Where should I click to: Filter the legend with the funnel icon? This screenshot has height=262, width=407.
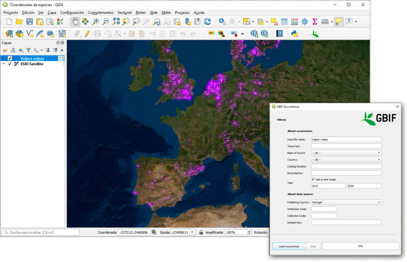point(28,50)
